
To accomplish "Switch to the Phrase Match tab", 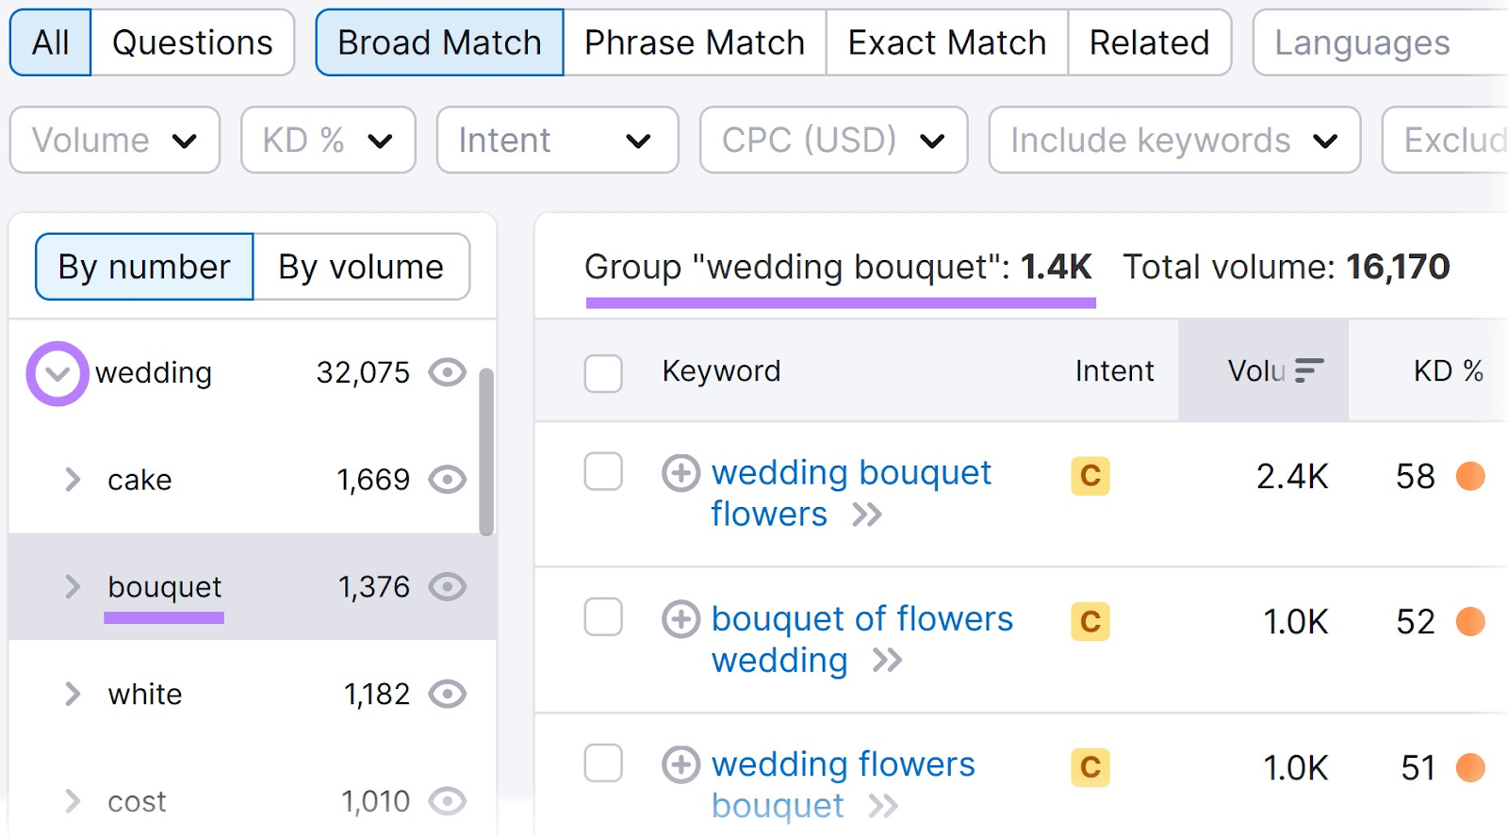I will coord(695,42).
